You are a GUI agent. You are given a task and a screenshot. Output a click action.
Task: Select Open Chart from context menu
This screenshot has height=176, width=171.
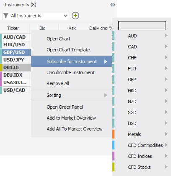58,39
